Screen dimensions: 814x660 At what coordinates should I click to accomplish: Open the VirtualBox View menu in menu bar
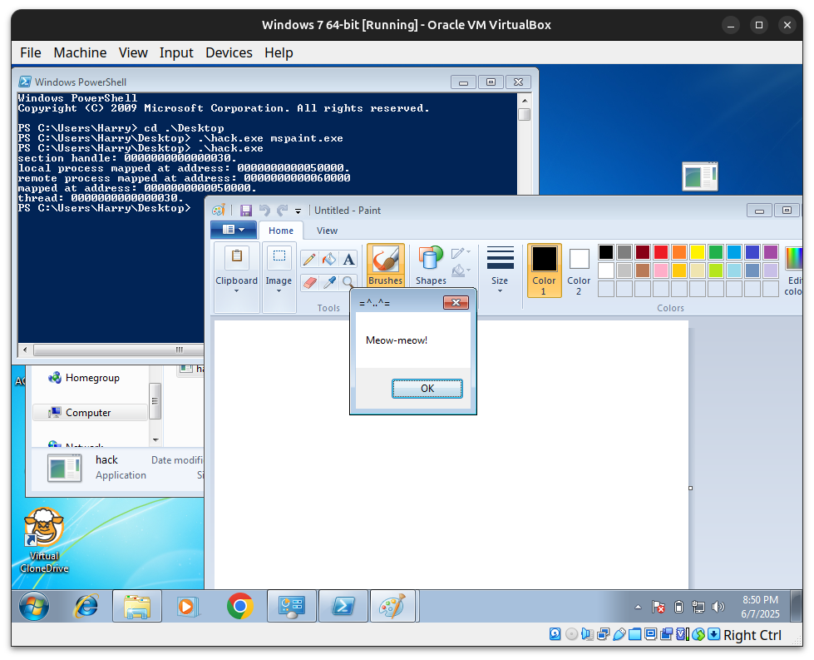(133, 52)
